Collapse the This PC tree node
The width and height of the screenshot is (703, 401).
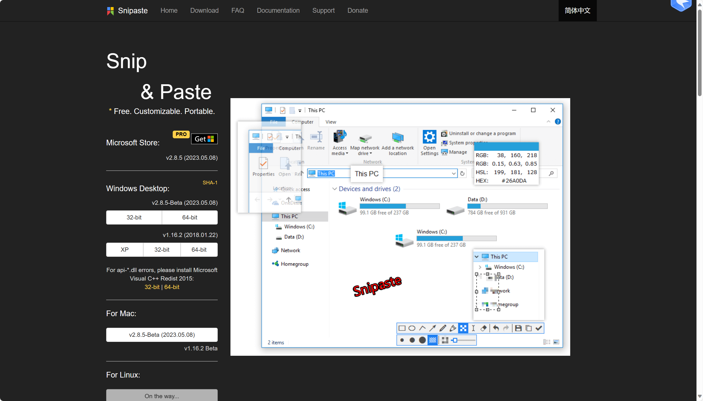477,257
